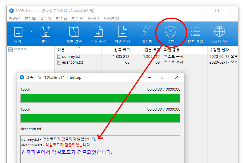Click the 코드페이지 globe icon

(x=219, y=31)
